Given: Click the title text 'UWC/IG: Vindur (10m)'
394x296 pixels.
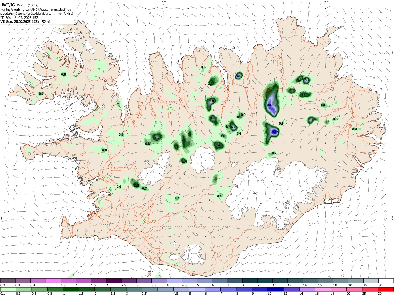Looking at the screenshot, I should (19, 5).
